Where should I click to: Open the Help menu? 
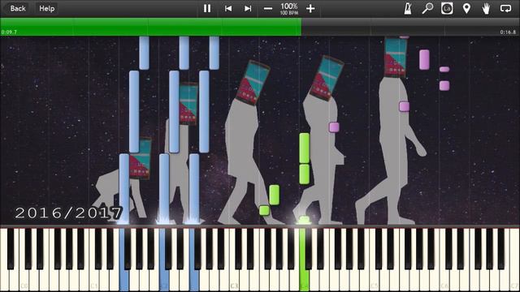[47, 8]
